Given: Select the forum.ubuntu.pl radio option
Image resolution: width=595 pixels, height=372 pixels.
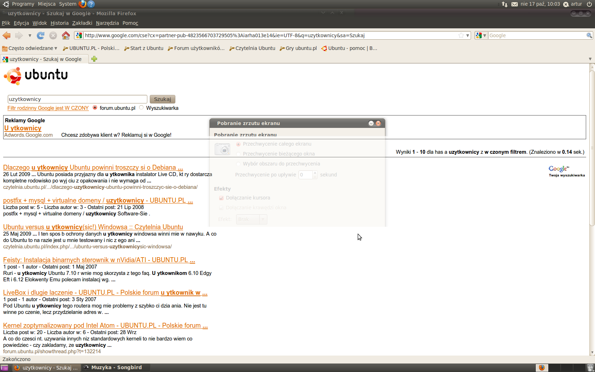Looking at the screenshot, I should [x=95, y=107].
